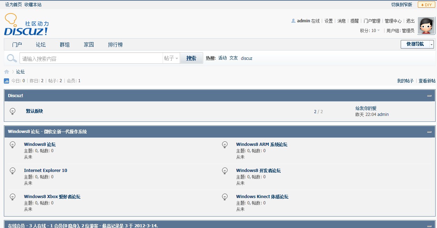437x228 pixels.
Task: Open 消息 in the user bar
Action: (x=341, y=21)
